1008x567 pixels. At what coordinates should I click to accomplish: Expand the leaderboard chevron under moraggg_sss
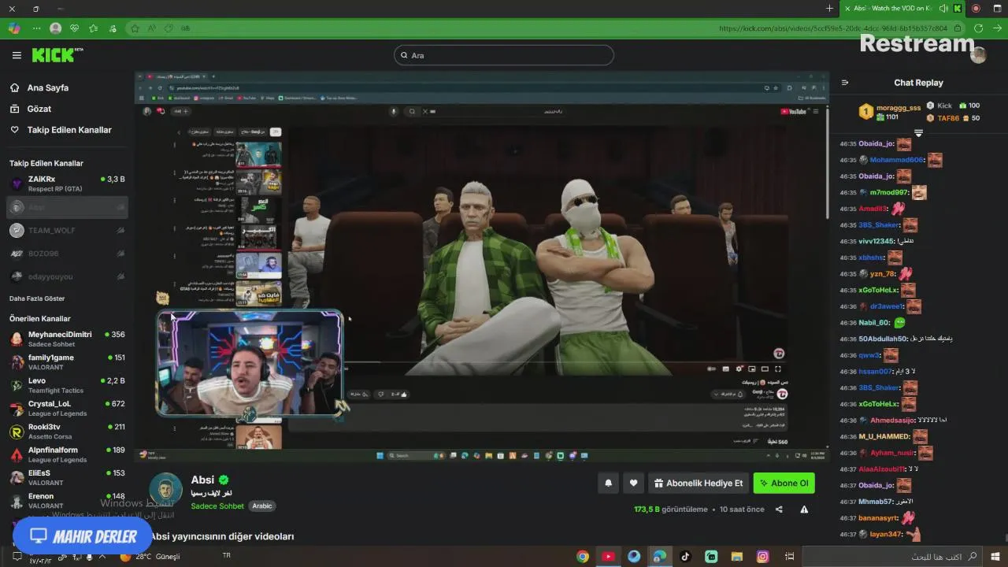(x=918, y=133)
